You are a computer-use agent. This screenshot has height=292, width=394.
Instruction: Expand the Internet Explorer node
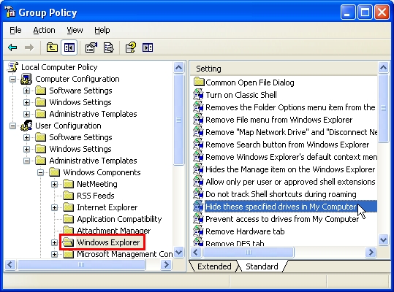54,208
